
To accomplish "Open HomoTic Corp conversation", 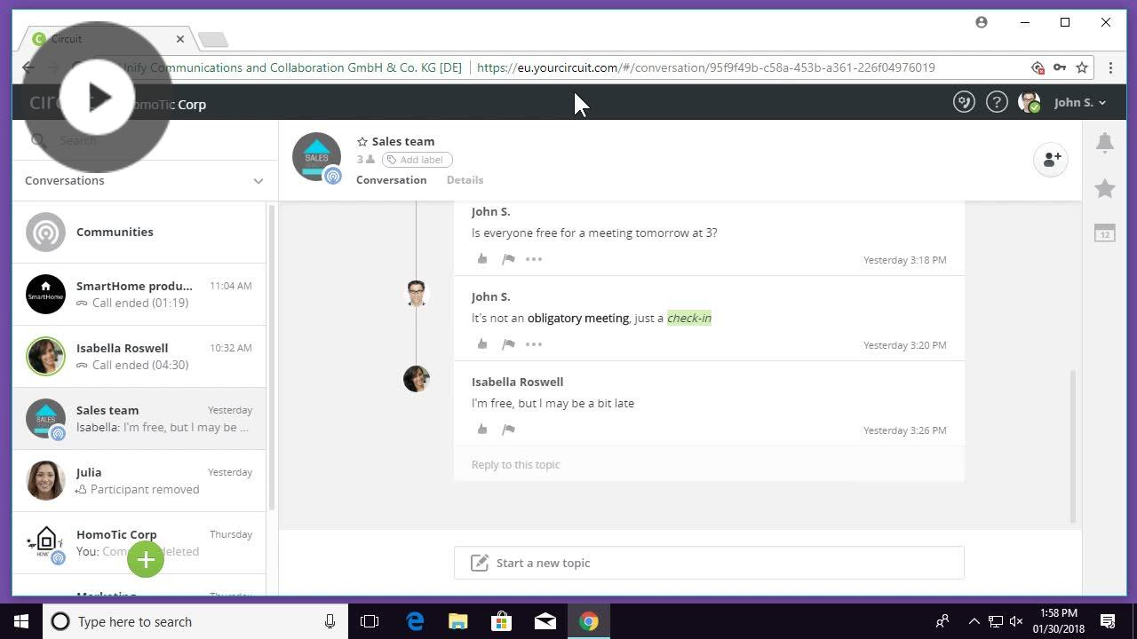I will pyautogui.click(x=139, y=542).
